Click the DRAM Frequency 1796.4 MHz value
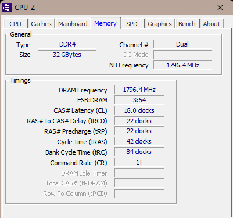Screen dimensions: 233x218 tap(139, 90)
